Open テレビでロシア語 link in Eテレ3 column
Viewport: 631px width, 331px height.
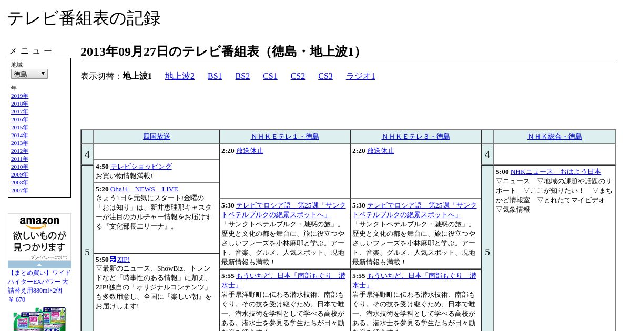(415, 210)
